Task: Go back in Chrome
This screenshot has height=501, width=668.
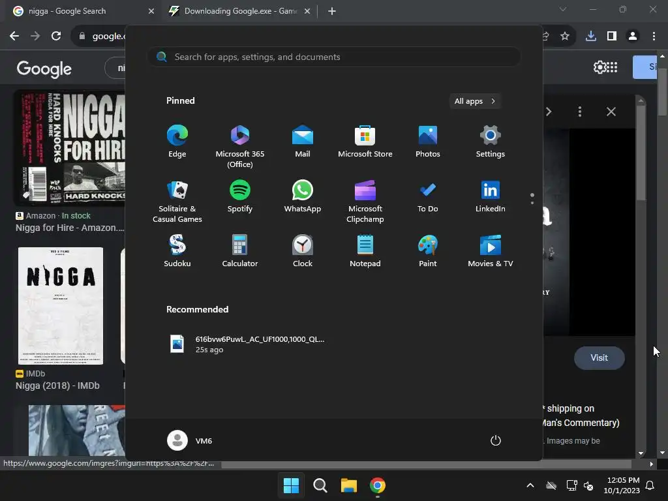Action: click(x=14, y=37)
